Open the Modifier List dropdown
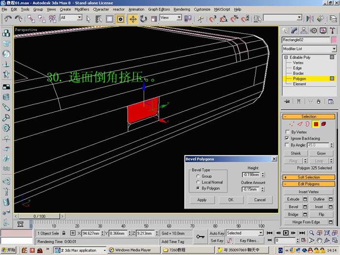The height and width of the screenshot is (255, 340). pos(309,49)
